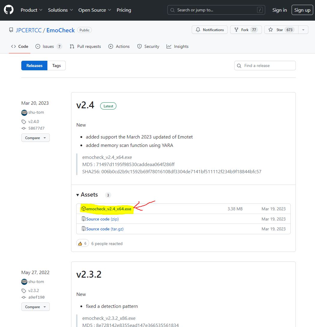
Task: Click the Sign in link
Action: [279, 10]
